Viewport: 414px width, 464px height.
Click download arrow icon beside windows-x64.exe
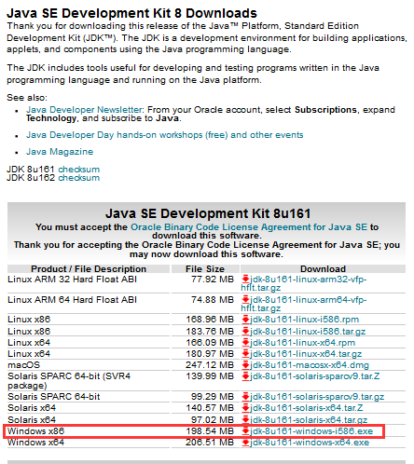tap(245, 443)
